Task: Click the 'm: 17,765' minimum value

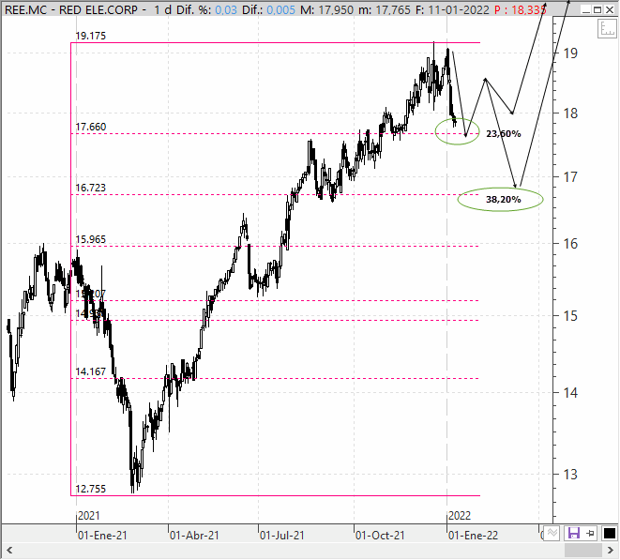Action: coord(385,9)
